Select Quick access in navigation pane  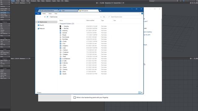47,22
